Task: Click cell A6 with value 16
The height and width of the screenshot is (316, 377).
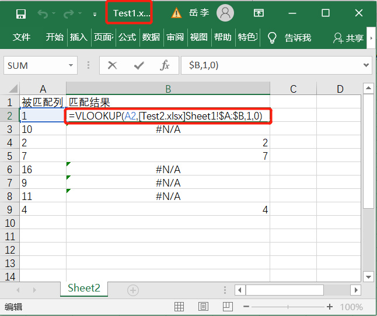Action: [43, 170]
